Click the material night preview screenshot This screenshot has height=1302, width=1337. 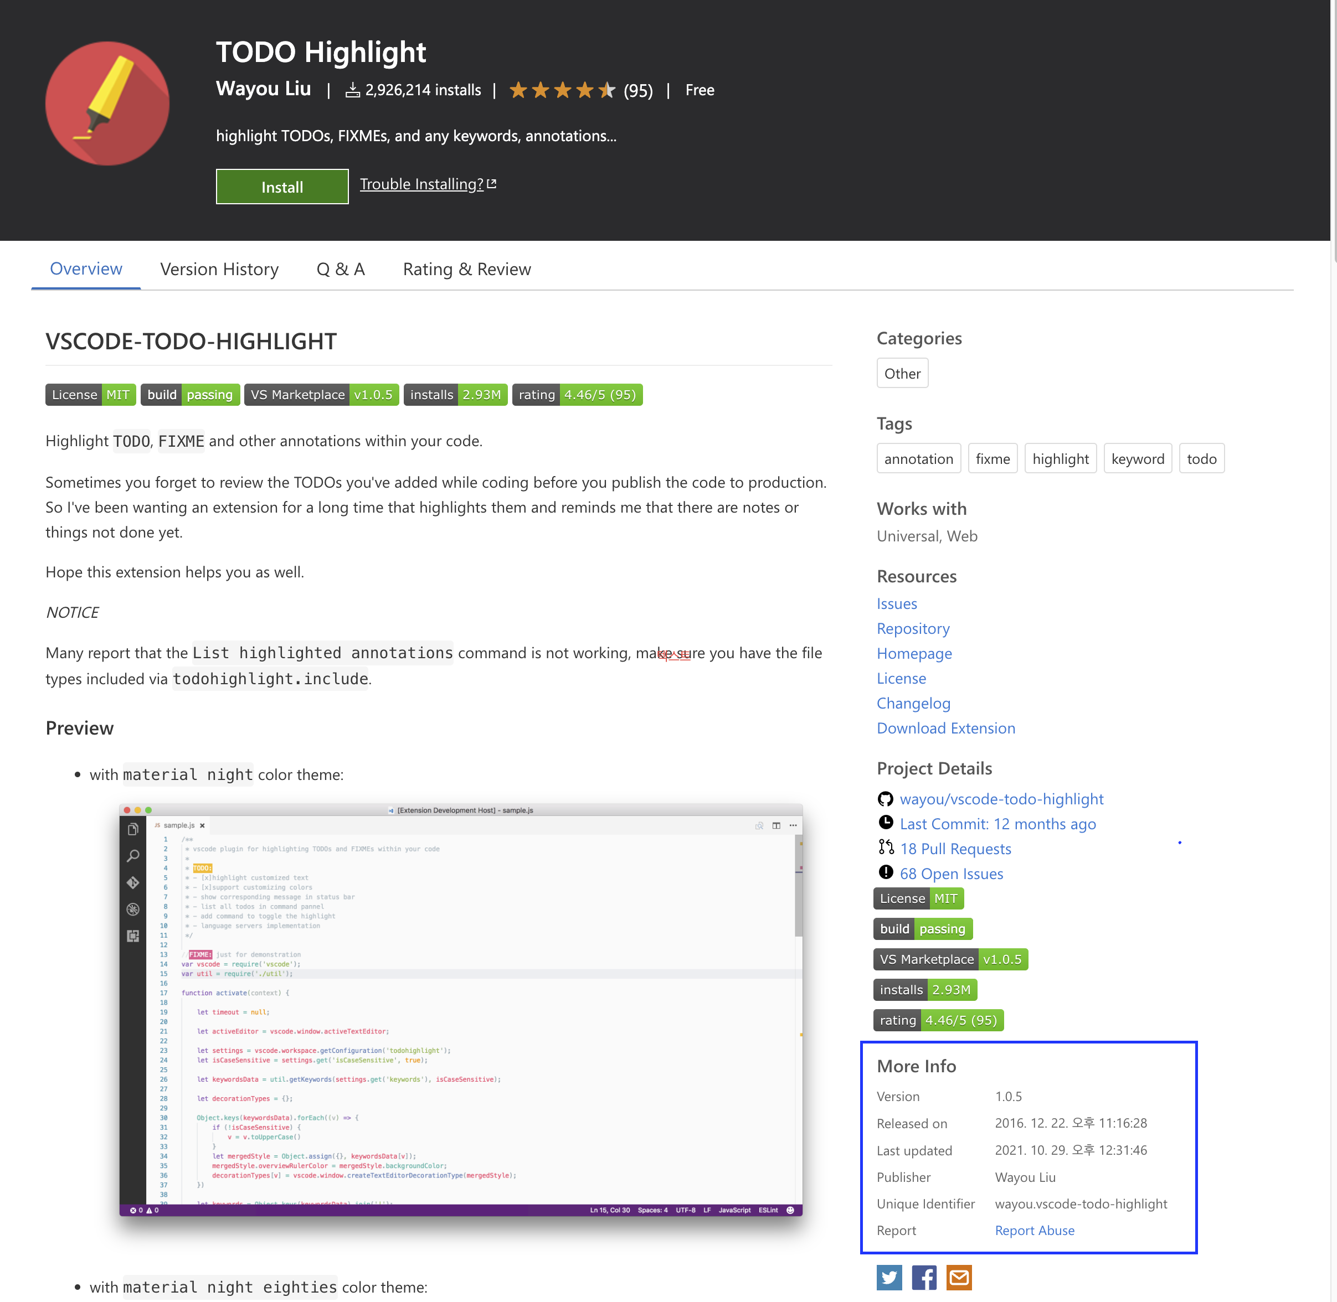pyautogui.click(x=460, y=1009)
